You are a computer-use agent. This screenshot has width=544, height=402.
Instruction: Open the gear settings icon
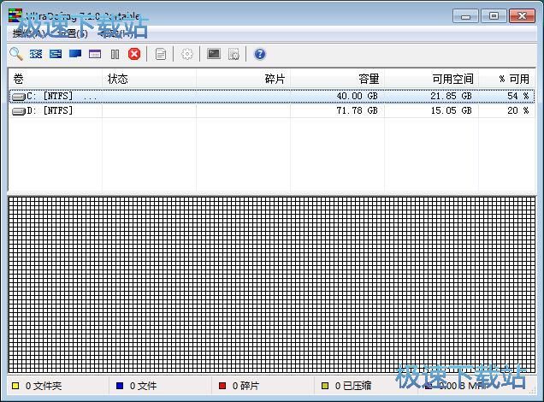click(187, 54)
